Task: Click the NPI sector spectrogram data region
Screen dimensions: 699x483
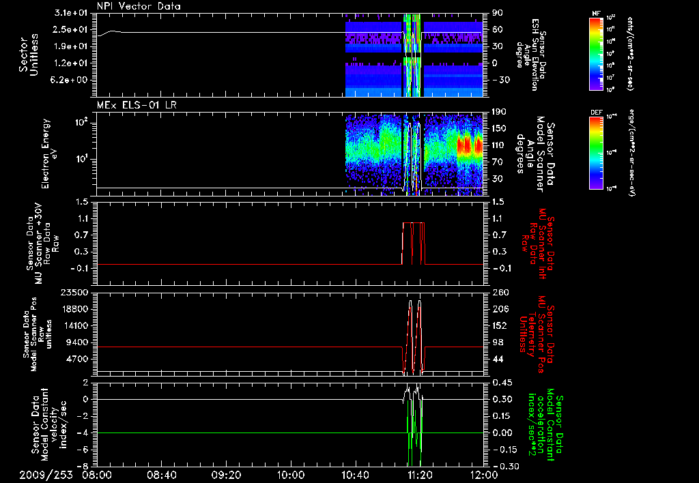Action: pos(414,55)
